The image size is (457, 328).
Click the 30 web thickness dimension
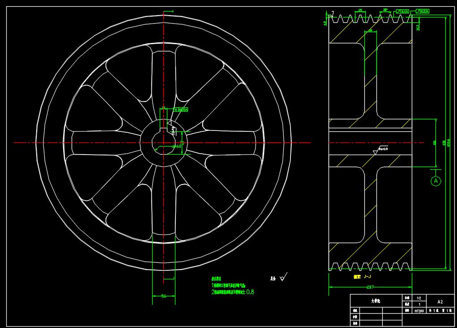tap(370, 30)
